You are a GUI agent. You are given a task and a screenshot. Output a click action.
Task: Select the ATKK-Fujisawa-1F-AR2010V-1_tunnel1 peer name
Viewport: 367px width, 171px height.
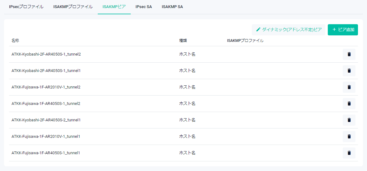(46, 137)
